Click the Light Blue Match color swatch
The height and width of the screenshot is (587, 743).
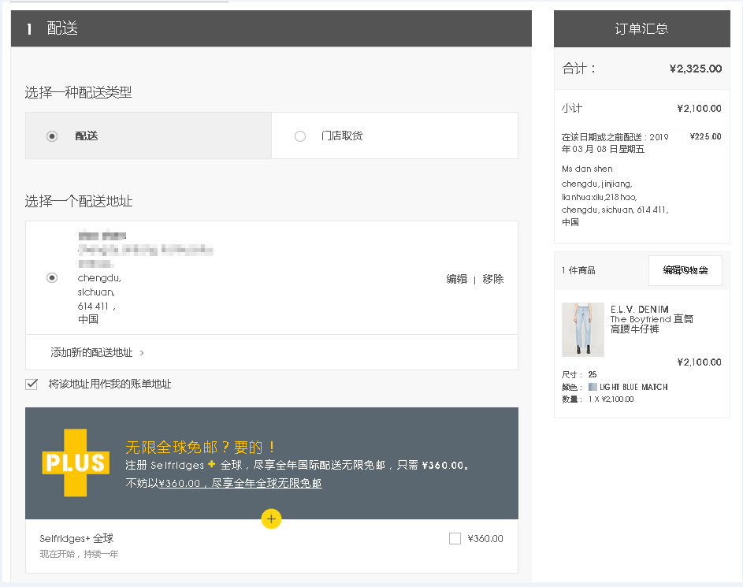593,387
